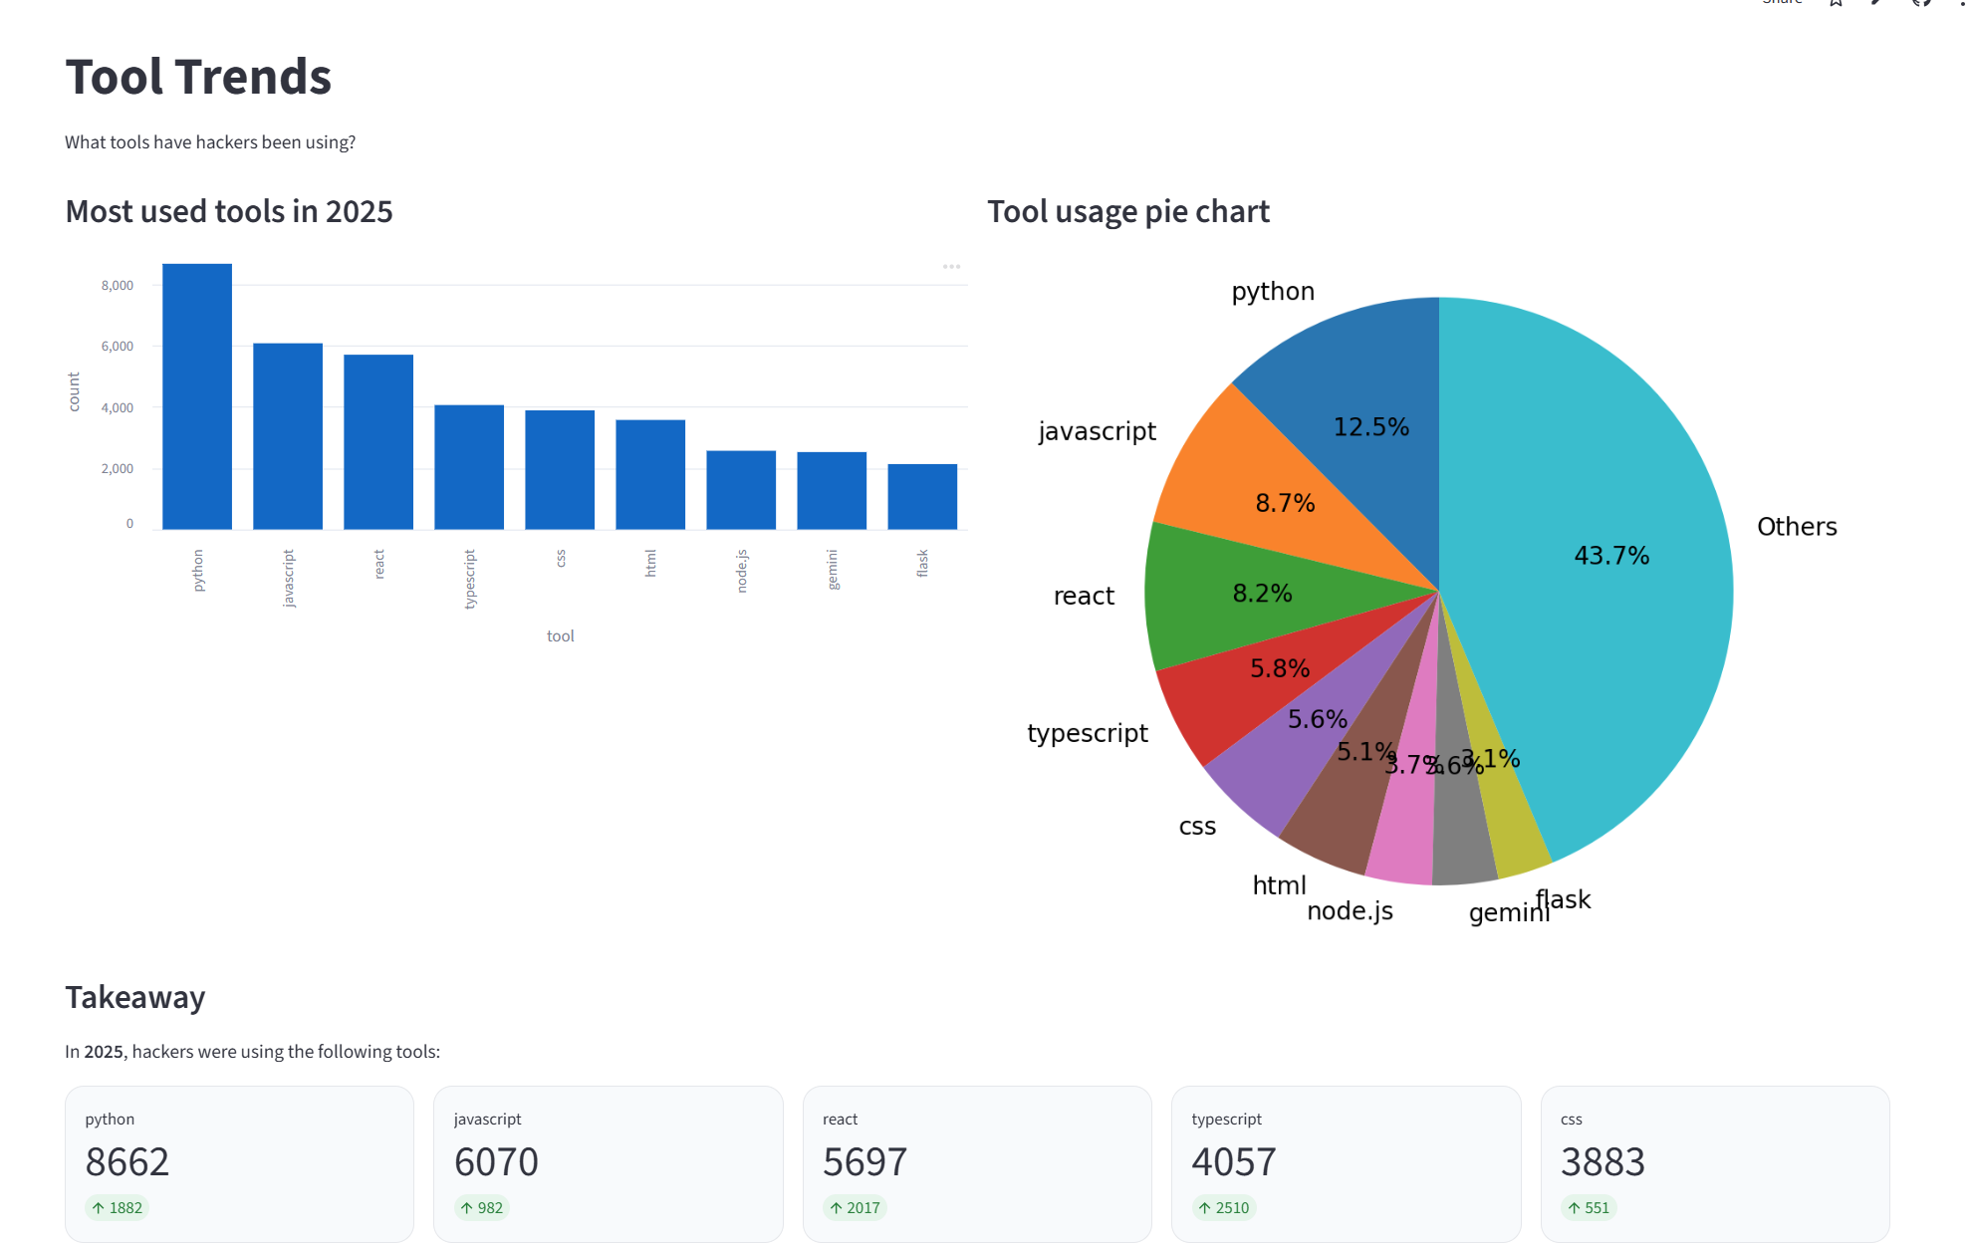Click the python metric card value 8662

[x=127, y=1161]
